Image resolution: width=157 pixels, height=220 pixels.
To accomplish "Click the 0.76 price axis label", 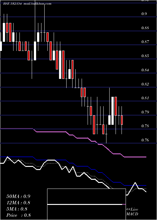I will click(x=145, y=140).
